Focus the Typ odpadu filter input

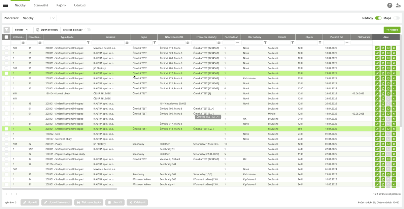(x=65, y=43)
